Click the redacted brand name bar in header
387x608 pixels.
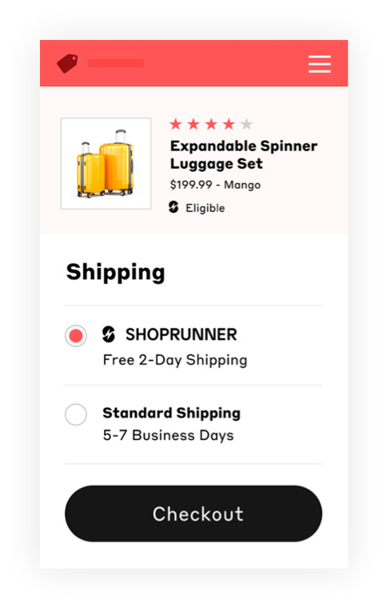pyautogui.click(x=116, y=63)
